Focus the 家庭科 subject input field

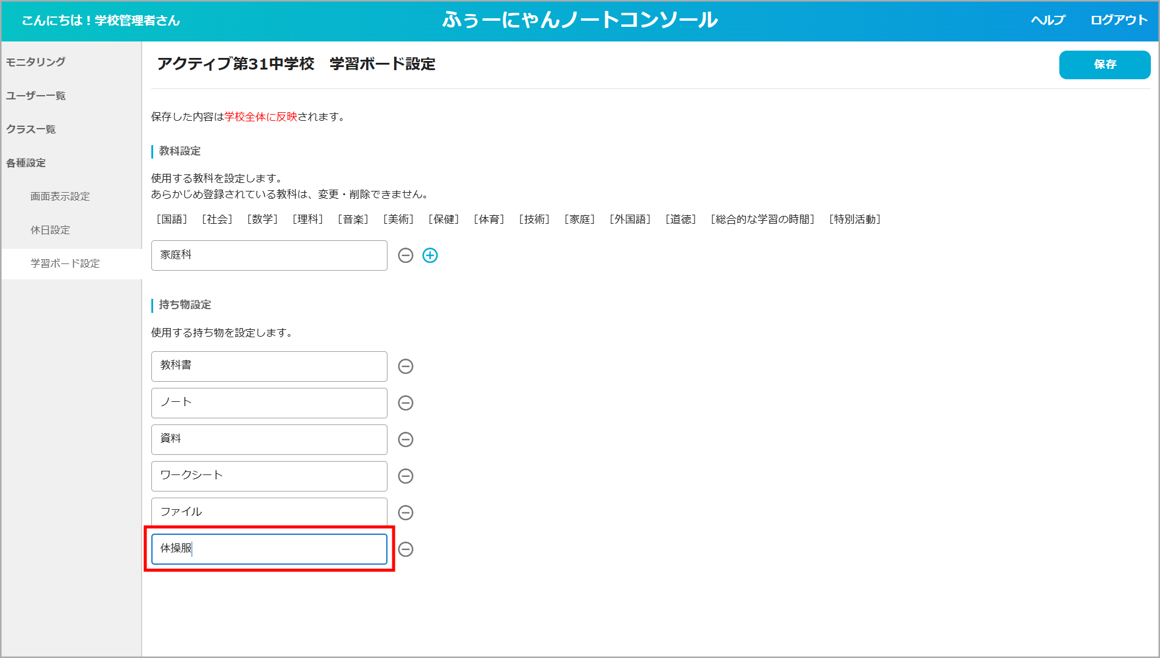click(269, 256)
